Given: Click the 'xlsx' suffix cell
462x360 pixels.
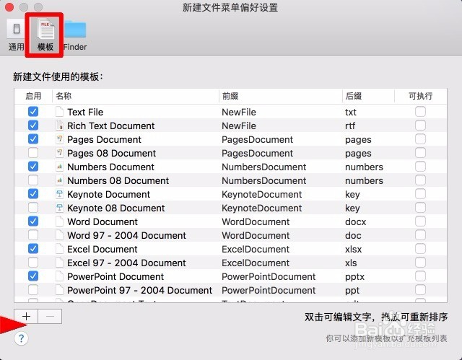Looking at the screenshot, I should pos(353,250).
